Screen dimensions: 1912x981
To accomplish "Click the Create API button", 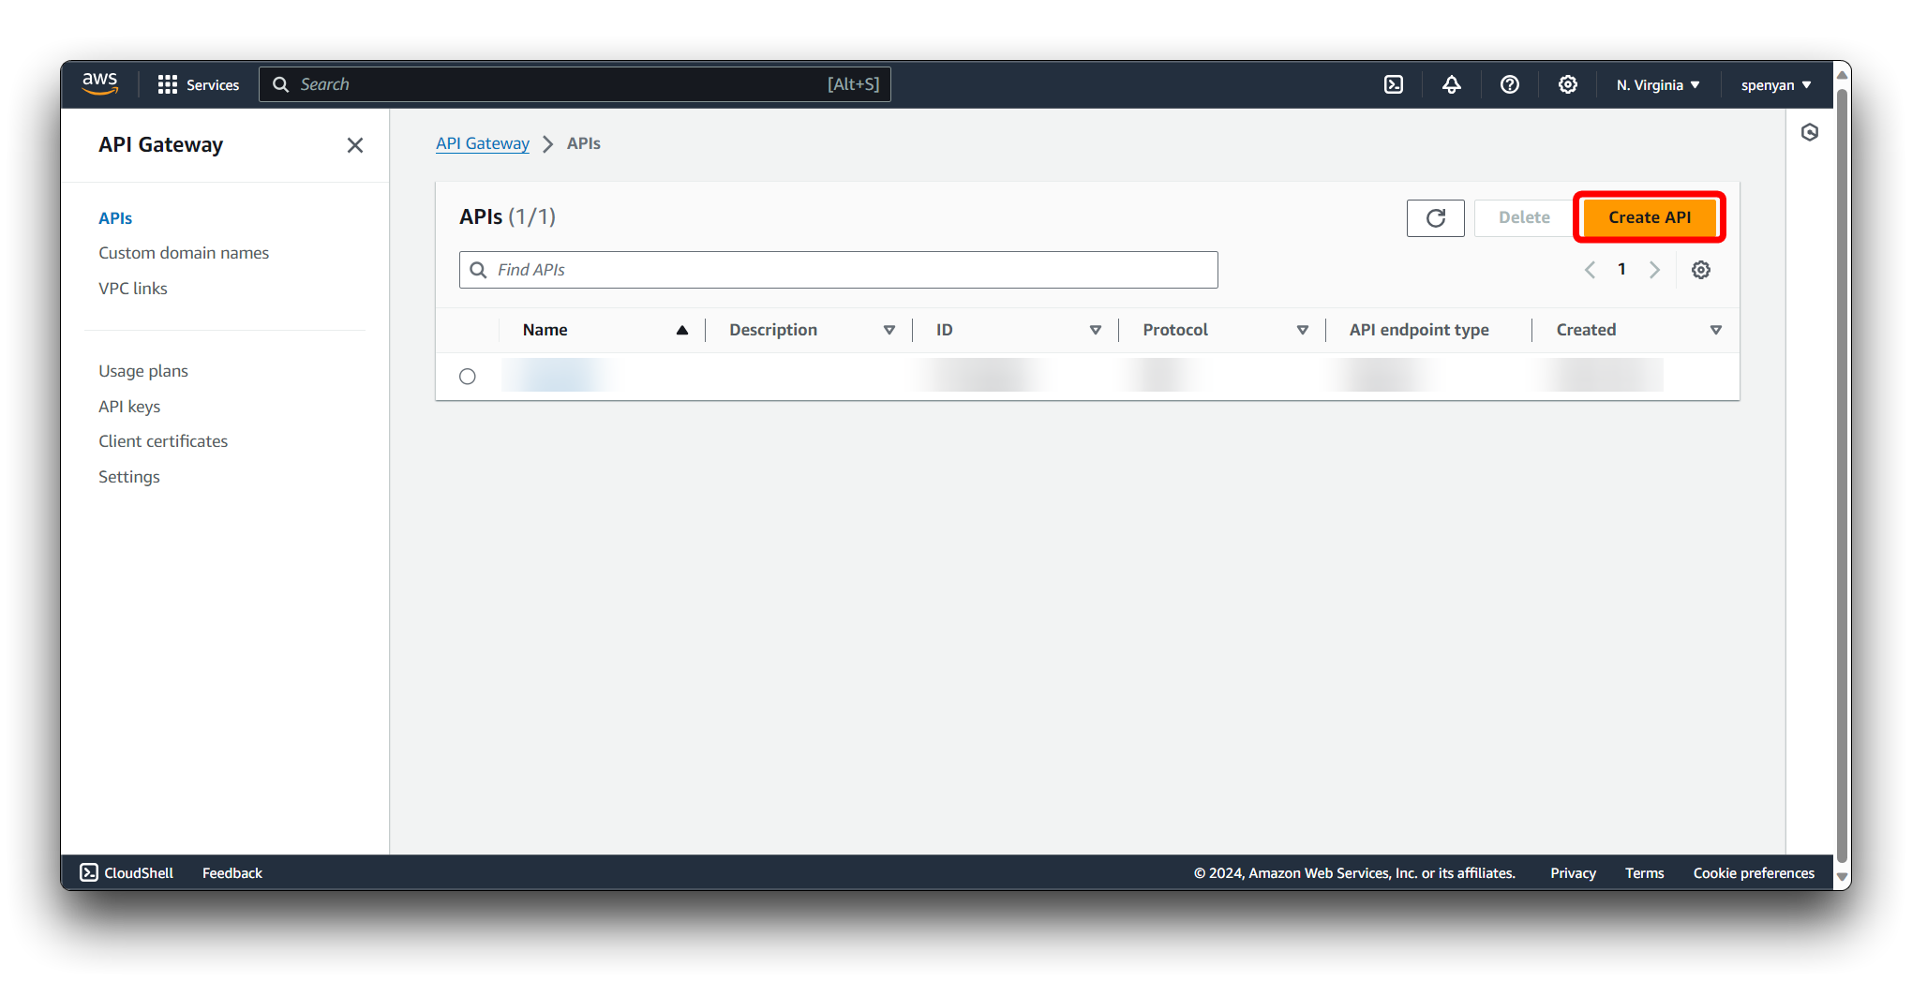I will point(1650,217).
